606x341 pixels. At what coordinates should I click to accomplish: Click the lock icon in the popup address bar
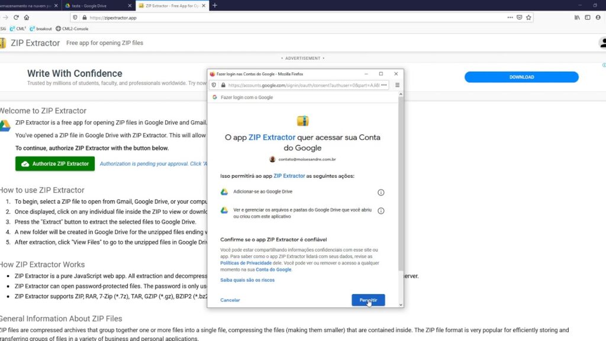[223, 85]
